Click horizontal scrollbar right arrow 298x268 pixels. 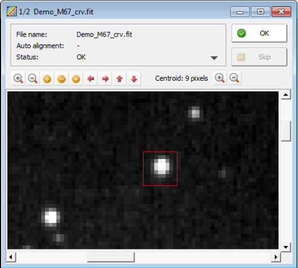coord(276,257)
